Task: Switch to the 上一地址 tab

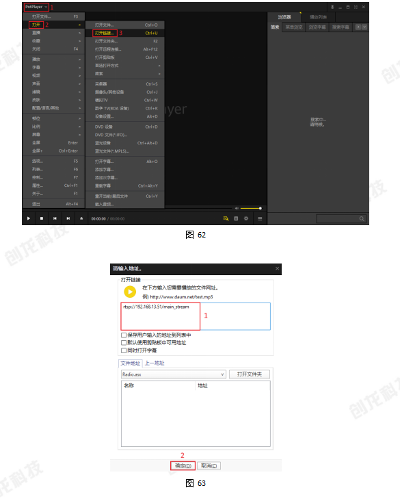Action: pos(155,363)
